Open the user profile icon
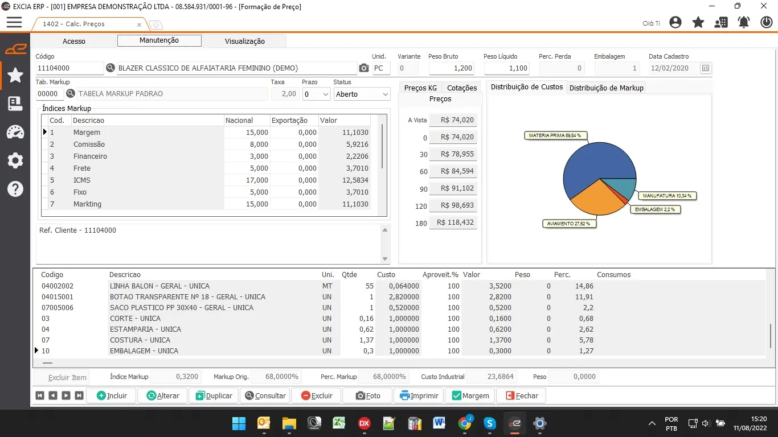 pyautogui.click(x=675, y=23)
